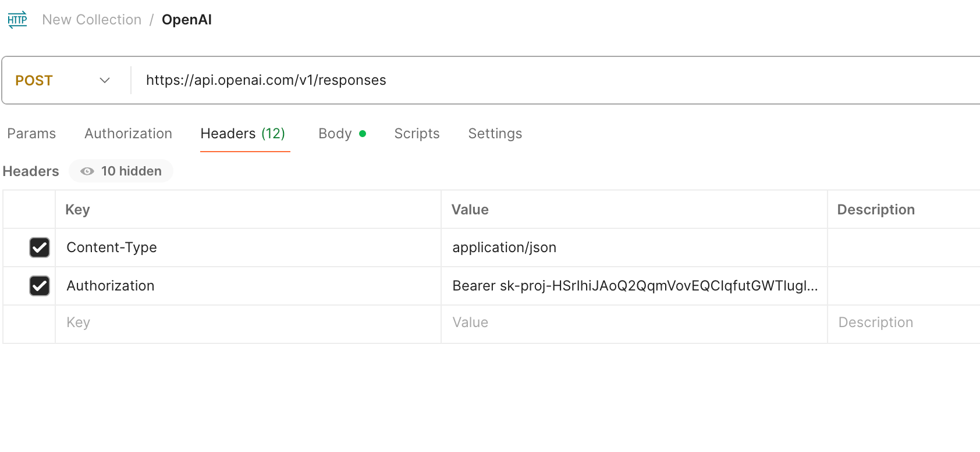
Task: Click the HTTP request type icon
Action: 17,20
